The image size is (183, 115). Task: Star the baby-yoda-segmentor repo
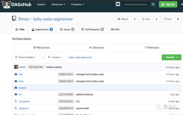tap(146, 19)
